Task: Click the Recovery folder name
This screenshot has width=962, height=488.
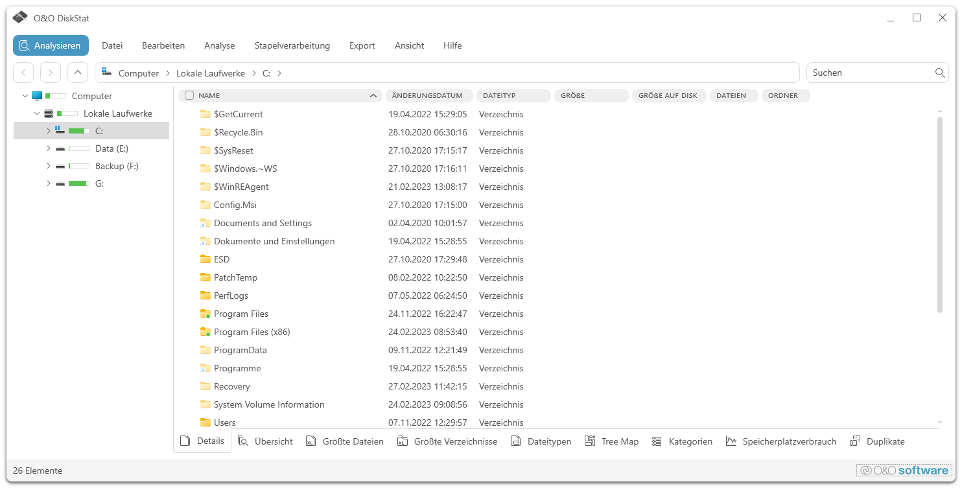Action: (232, 386)
